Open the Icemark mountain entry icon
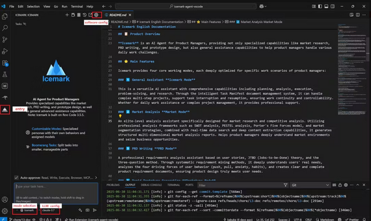Viewport: 371px width, 221px height. (x=5, y=110)
